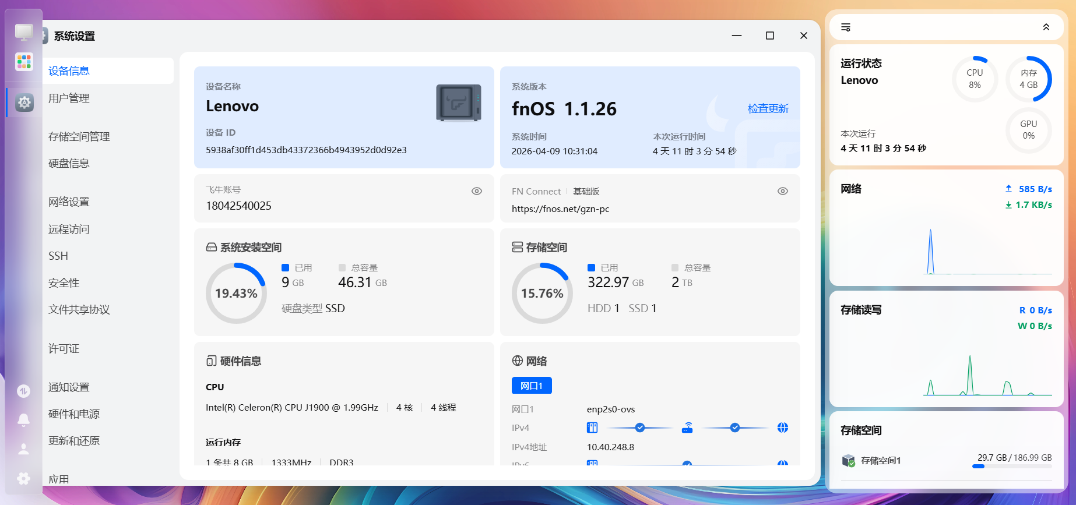Click the hardware icon beside 硬件信息

point(212,361)
